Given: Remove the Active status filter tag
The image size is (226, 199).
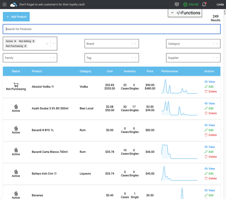Looking at the screenshot, I should click(15, 41).
